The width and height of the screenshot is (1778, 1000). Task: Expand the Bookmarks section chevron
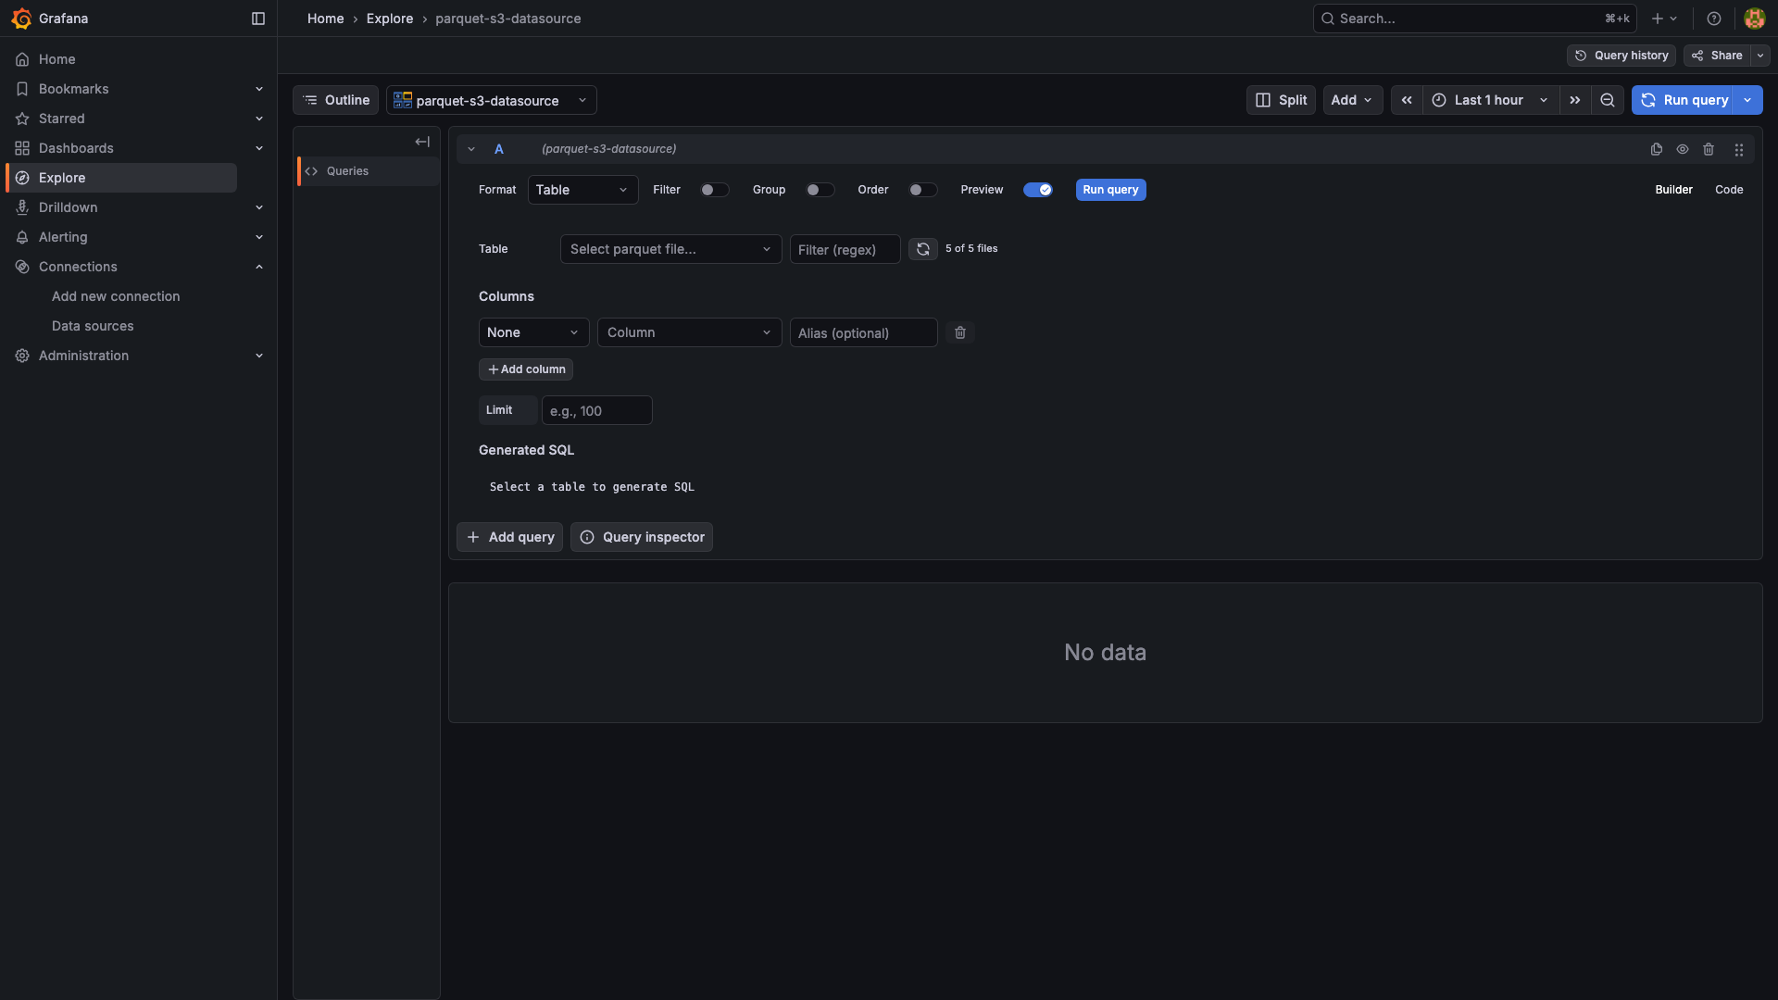[259, 89]
